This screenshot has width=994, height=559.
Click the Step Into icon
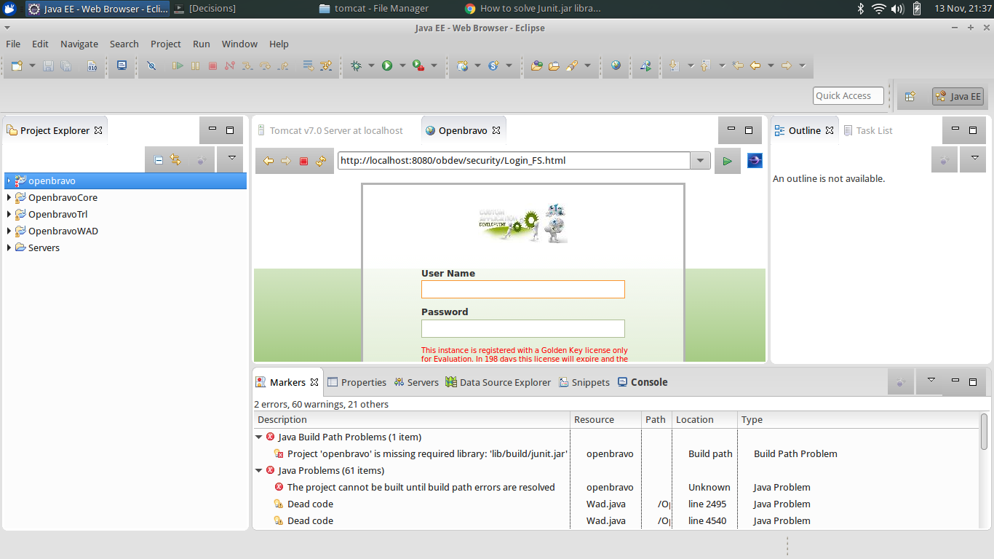coord(247,66)
